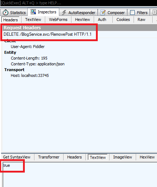Open the Statistics tab
Image resolution: width=157 pixels, height=187 pixels.
pyautogui.click(x=14, y=13)
